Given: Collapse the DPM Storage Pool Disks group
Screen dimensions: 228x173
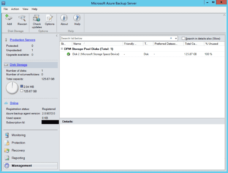Looking at the screenshot, I should pos(62,49).
